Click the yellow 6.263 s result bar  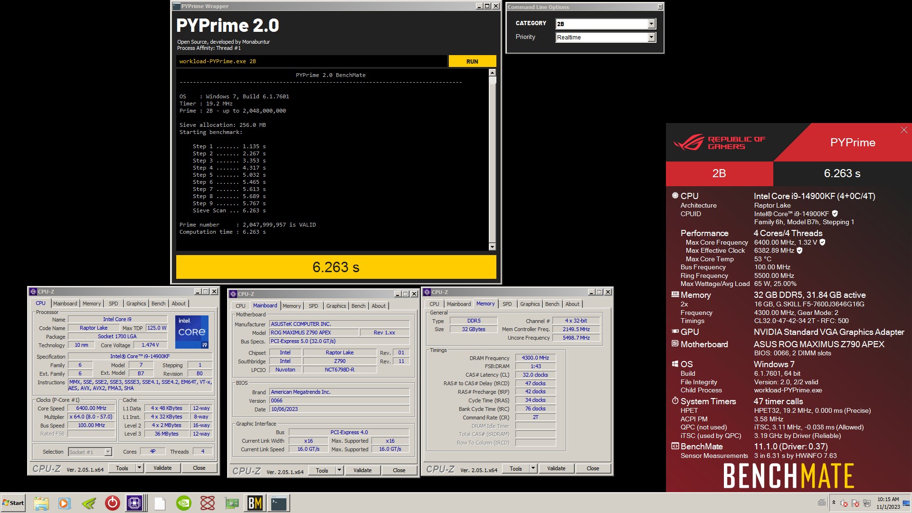(x=336, y=267)
